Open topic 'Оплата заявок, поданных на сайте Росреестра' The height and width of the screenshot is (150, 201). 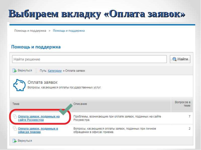click(x=39, y=118)
